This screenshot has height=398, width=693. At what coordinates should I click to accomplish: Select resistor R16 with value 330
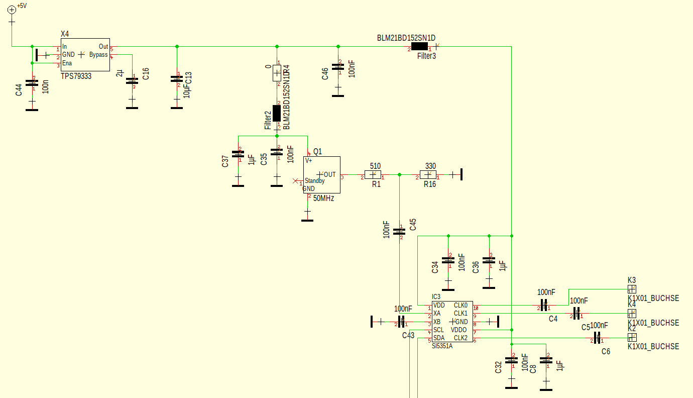pyautogui.click(x=428, y=175)
